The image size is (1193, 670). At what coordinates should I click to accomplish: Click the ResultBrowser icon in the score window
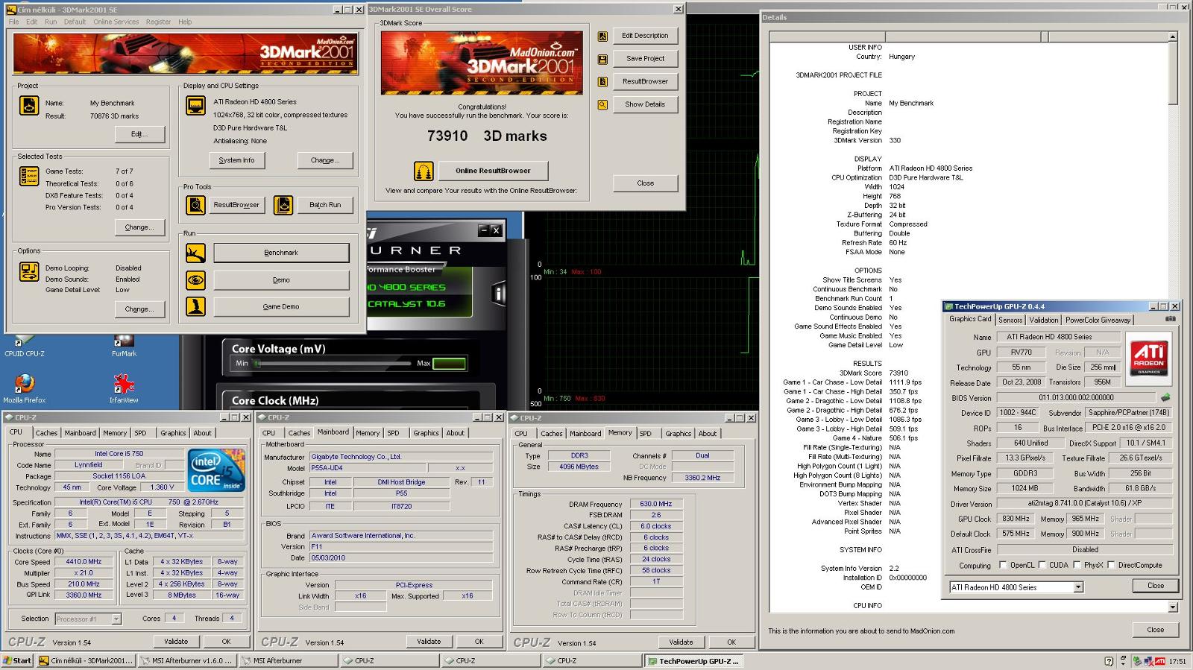pyautogui.click(x=602, y=82)
